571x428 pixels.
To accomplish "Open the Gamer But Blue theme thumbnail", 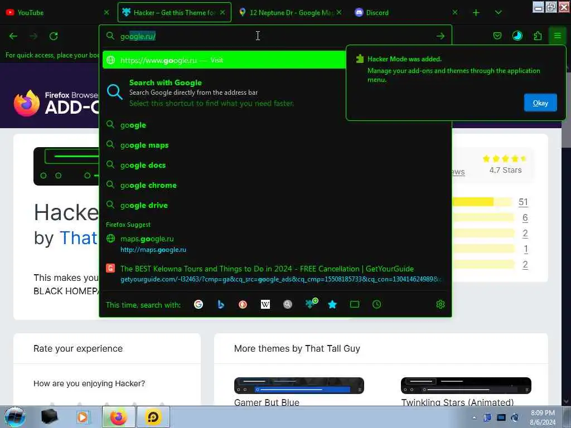I will tap(299, 386).
